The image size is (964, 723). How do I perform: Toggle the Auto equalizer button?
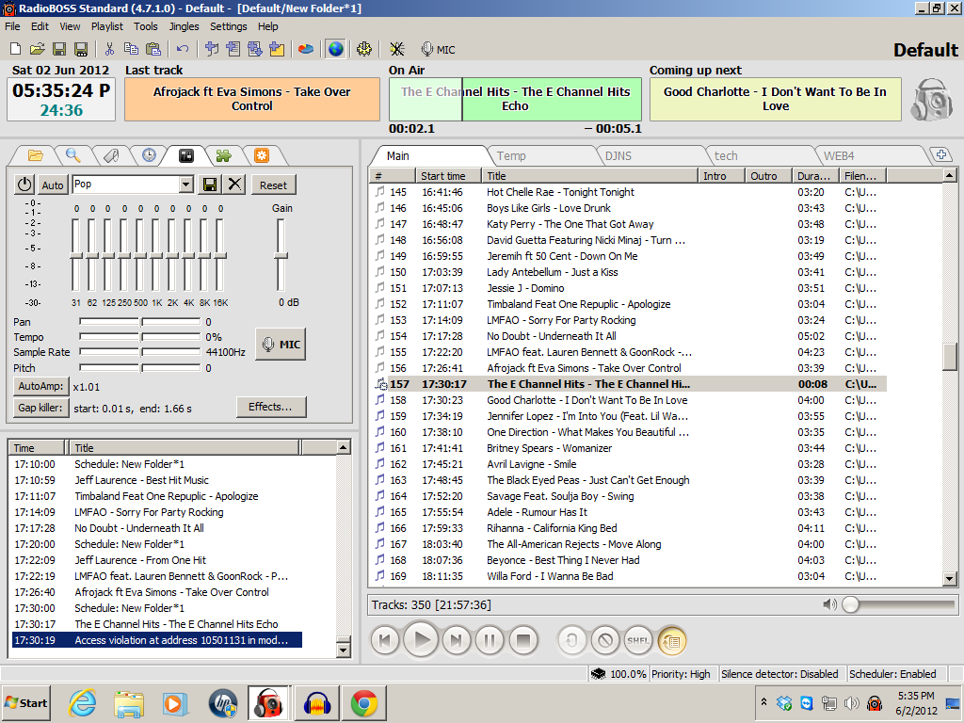(53, 185)
